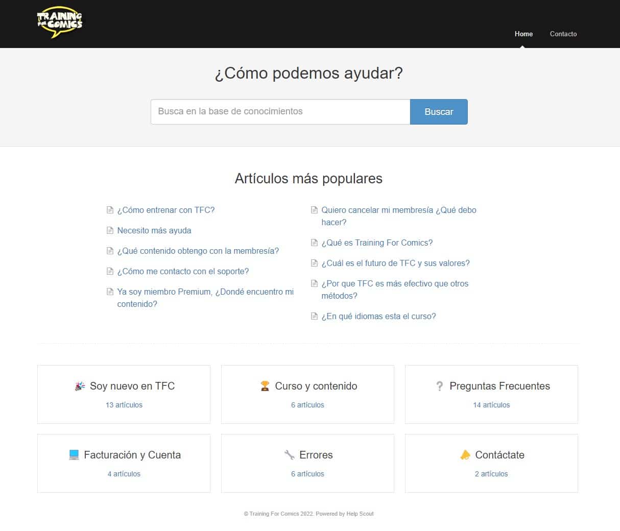Screen dimensions: 620x531
Task: Open the Facturación y Cuenta category title
Action: pos(132,455)
